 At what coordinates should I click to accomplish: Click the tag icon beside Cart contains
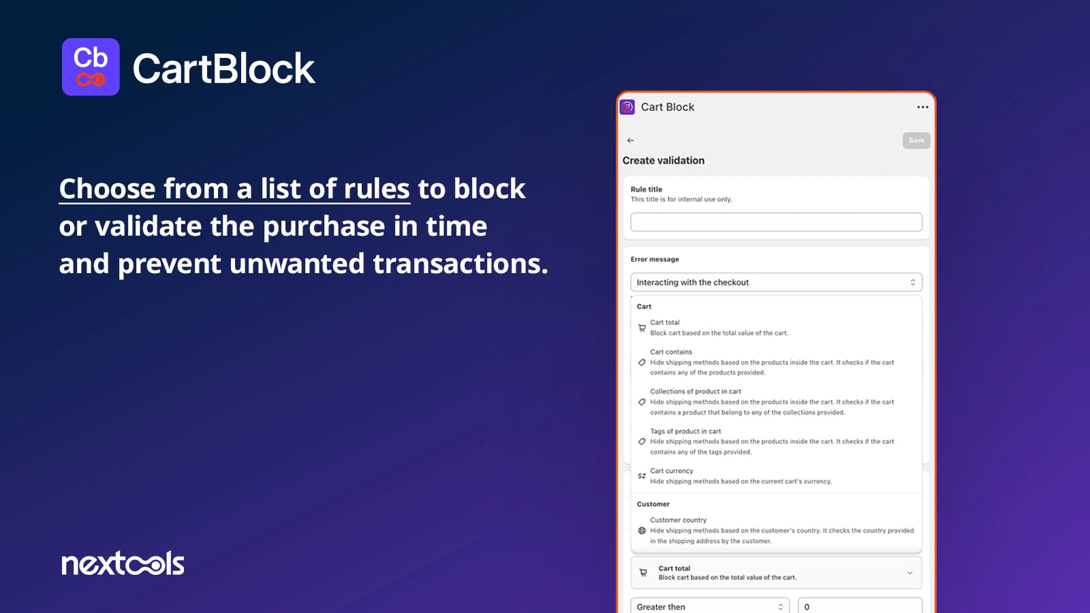coord(642,362)
